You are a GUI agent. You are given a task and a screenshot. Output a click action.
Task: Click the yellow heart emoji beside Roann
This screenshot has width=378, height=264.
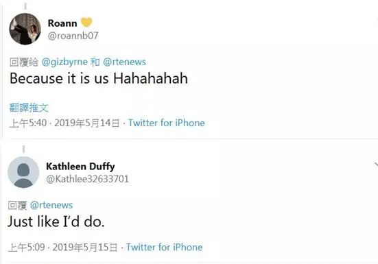(86, 23)
